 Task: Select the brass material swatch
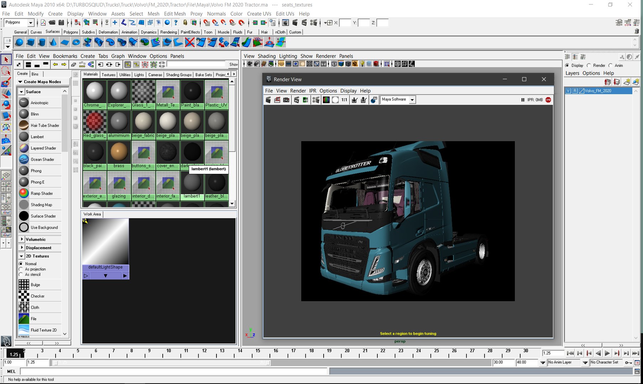119,155
